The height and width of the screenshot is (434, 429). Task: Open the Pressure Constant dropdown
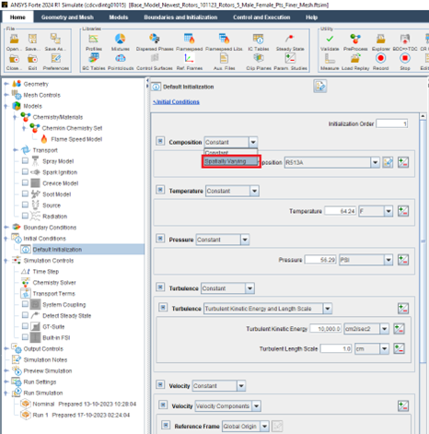point(245,240)
